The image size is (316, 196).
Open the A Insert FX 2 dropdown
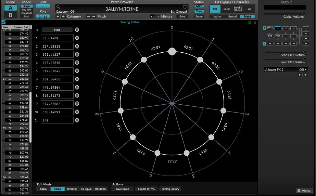(x=286, y=69)
